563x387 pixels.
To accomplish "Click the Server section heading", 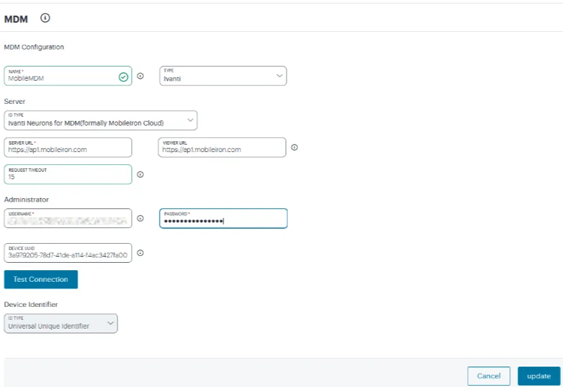I will tap(15, 102).
